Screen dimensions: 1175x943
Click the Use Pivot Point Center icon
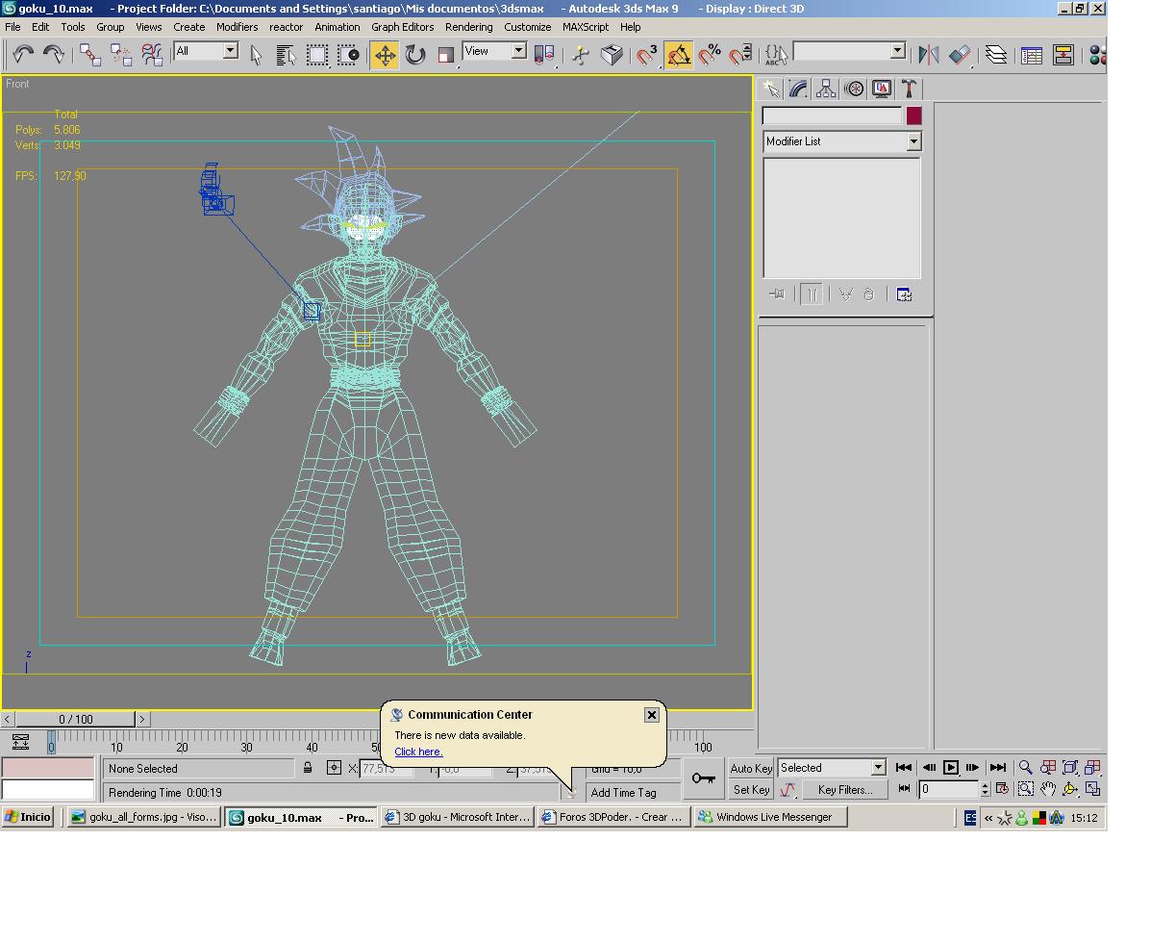544,55
